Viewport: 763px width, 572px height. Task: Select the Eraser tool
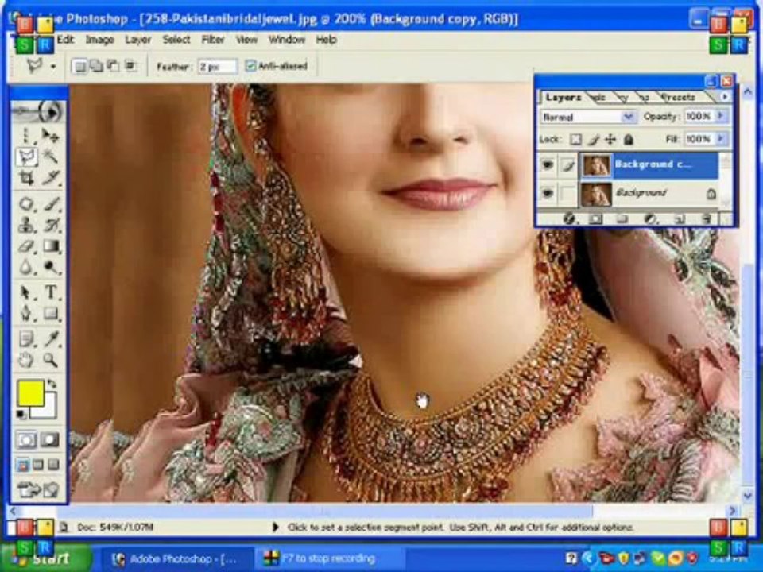(x=26, y=246)
